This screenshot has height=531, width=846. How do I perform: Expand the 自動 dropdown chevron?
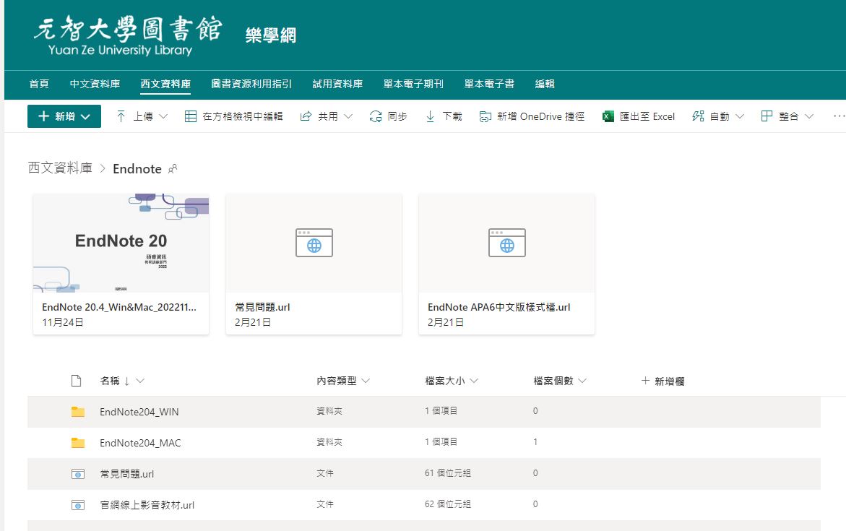click(740, 116)
